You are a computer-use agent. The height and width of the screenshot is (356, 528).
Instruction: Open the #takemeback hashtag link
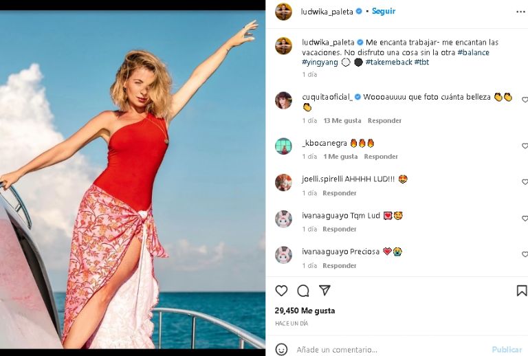388,62
